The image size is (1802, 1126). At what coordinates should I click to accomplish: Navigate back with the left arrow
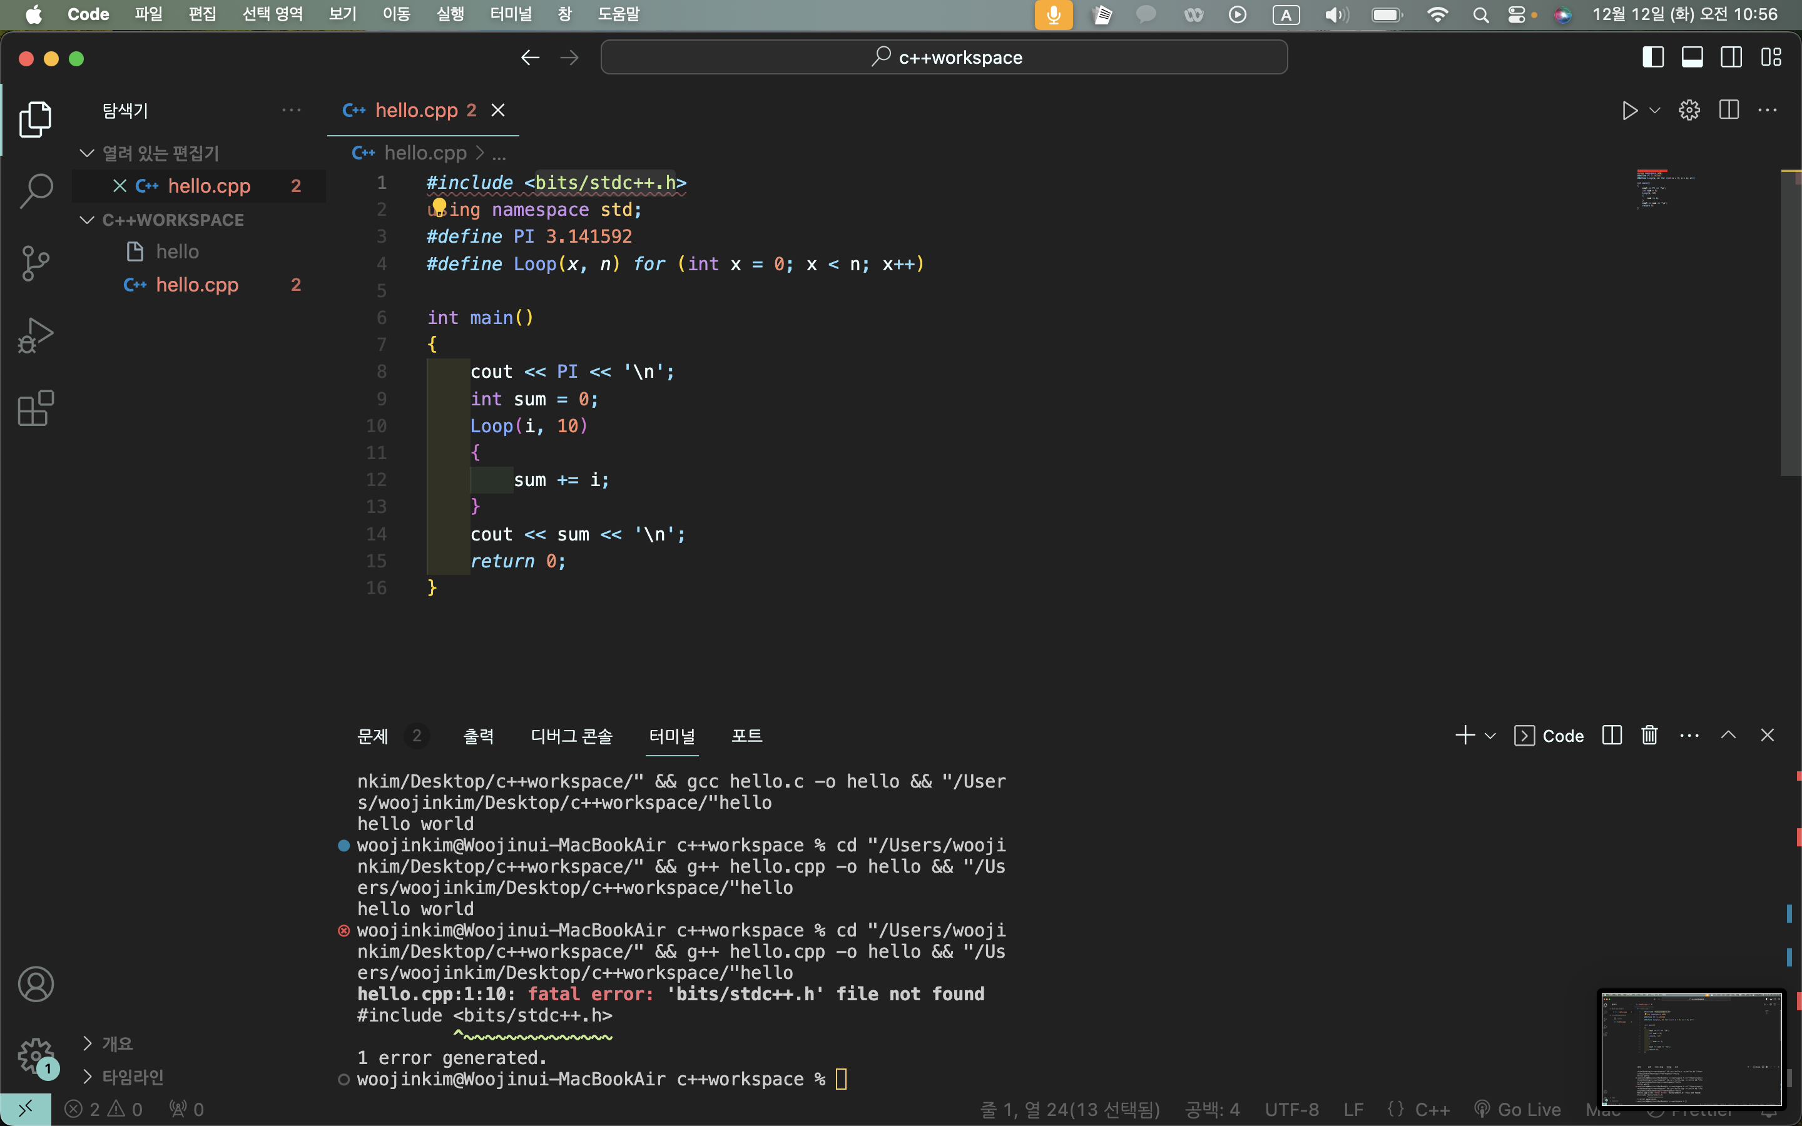pos(530,58)
